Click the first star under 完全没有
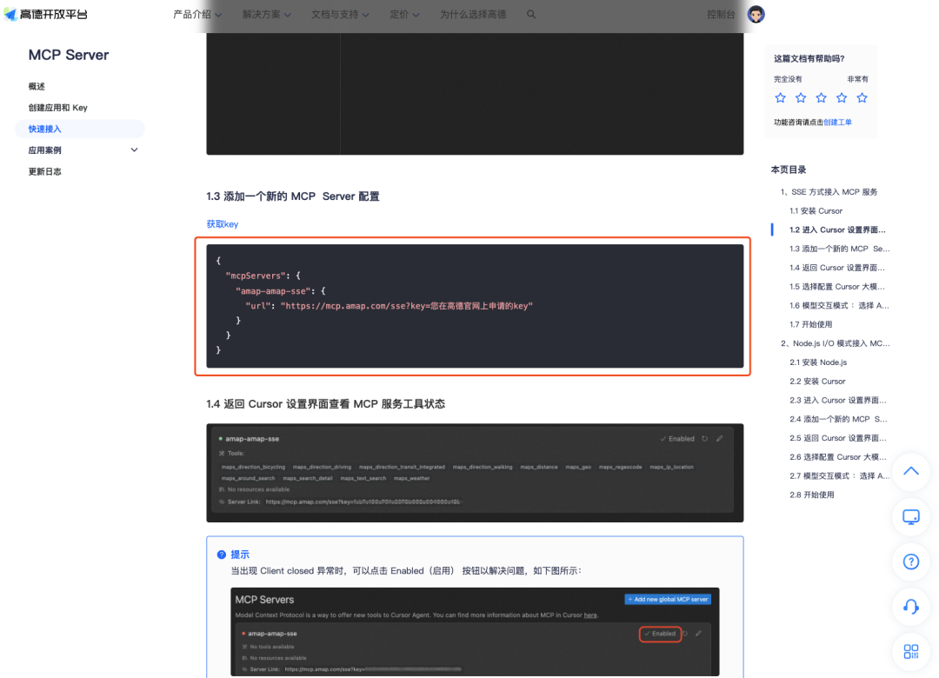939x678 pixels. [780, 97]
